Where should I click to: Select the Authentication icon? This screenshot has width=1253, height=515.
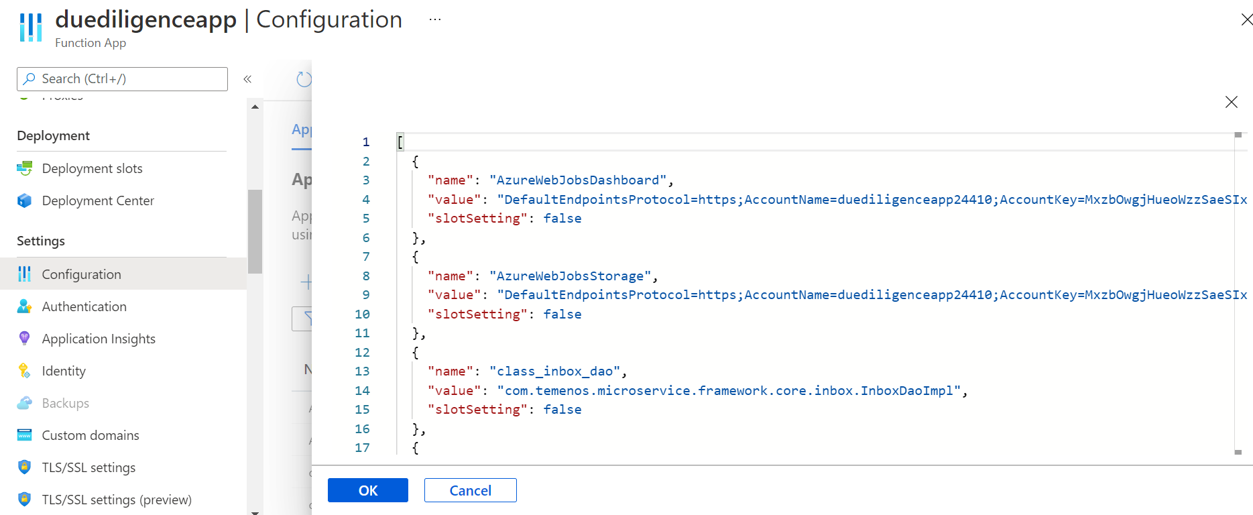[25, 306]
